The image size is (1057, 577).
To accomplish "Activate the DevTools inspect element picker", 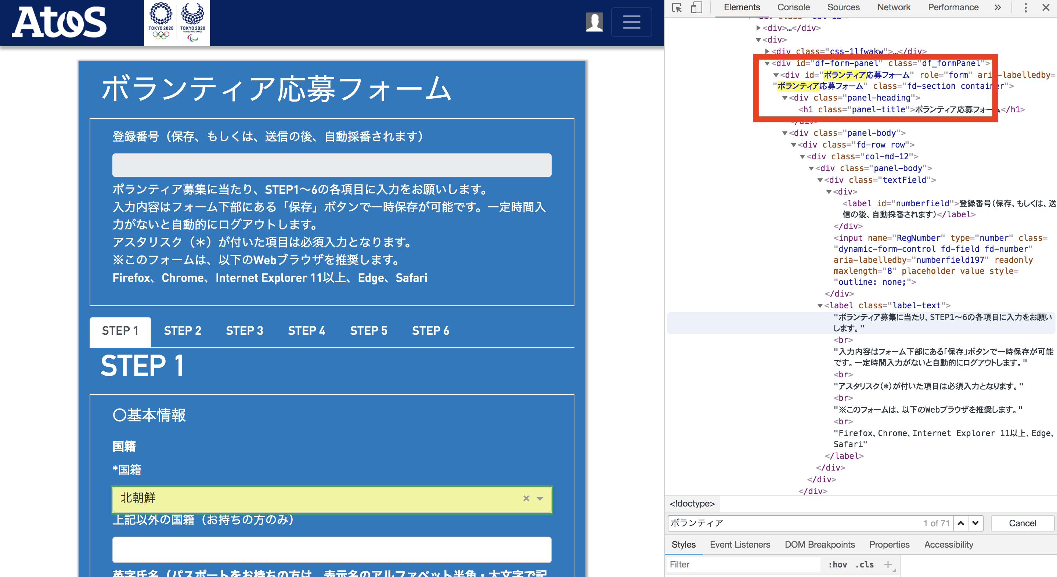I will [677, 7].
